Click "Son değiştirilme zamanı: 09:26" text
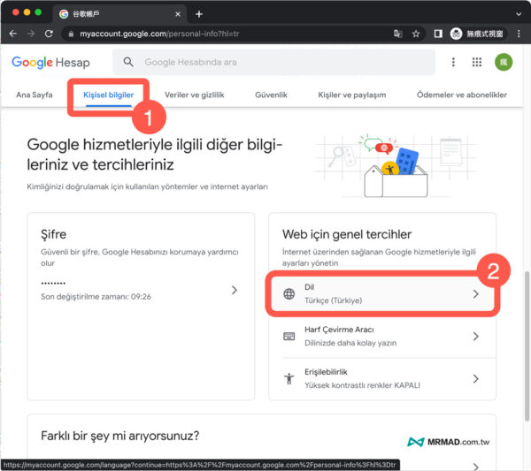This screenshot has height=471, width=531. 96,297
